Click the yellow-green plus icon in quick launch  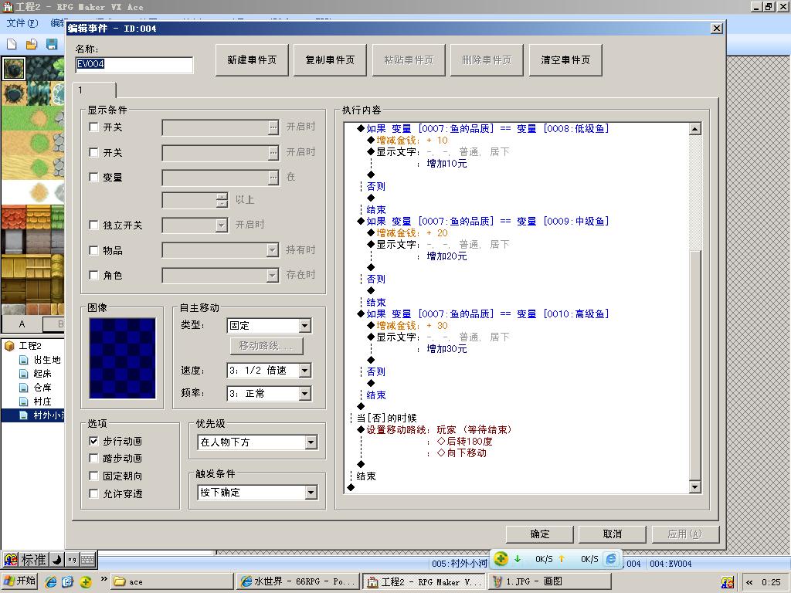coord(86,581)
